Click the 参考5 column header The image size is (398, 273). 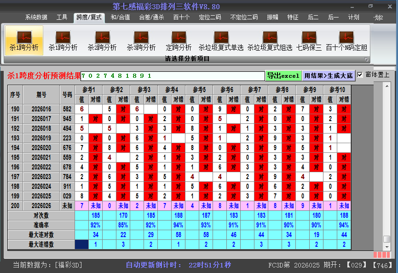tap(199, 89)
